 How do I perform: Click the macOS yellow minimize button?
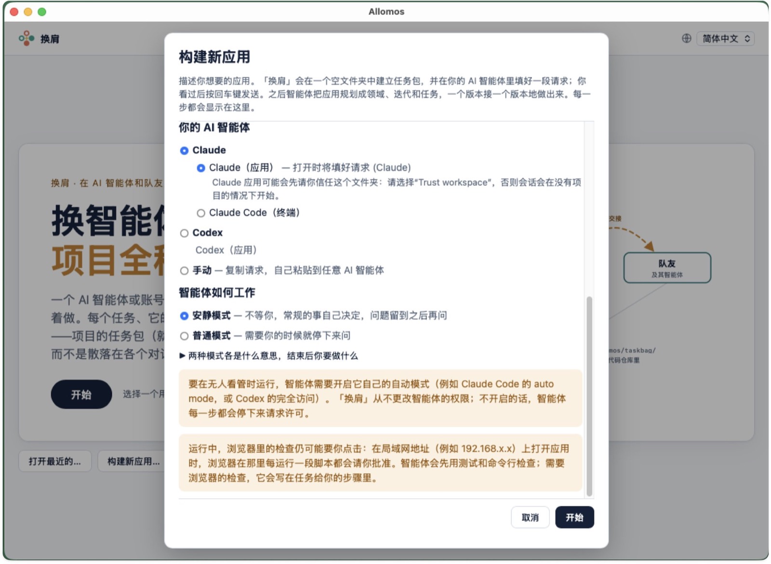click(28, 12)
